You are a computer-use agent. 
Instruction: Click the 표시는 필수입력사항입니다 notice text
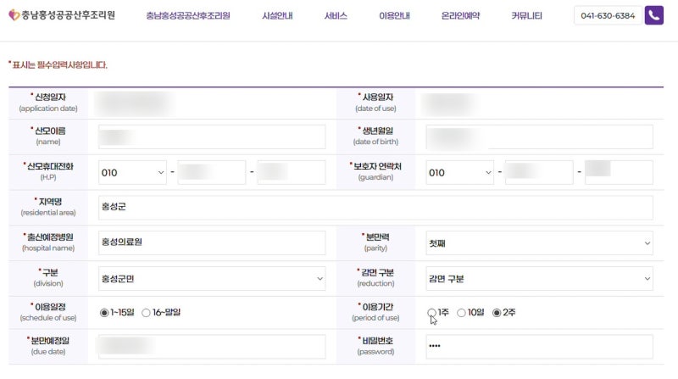(58, 65)
